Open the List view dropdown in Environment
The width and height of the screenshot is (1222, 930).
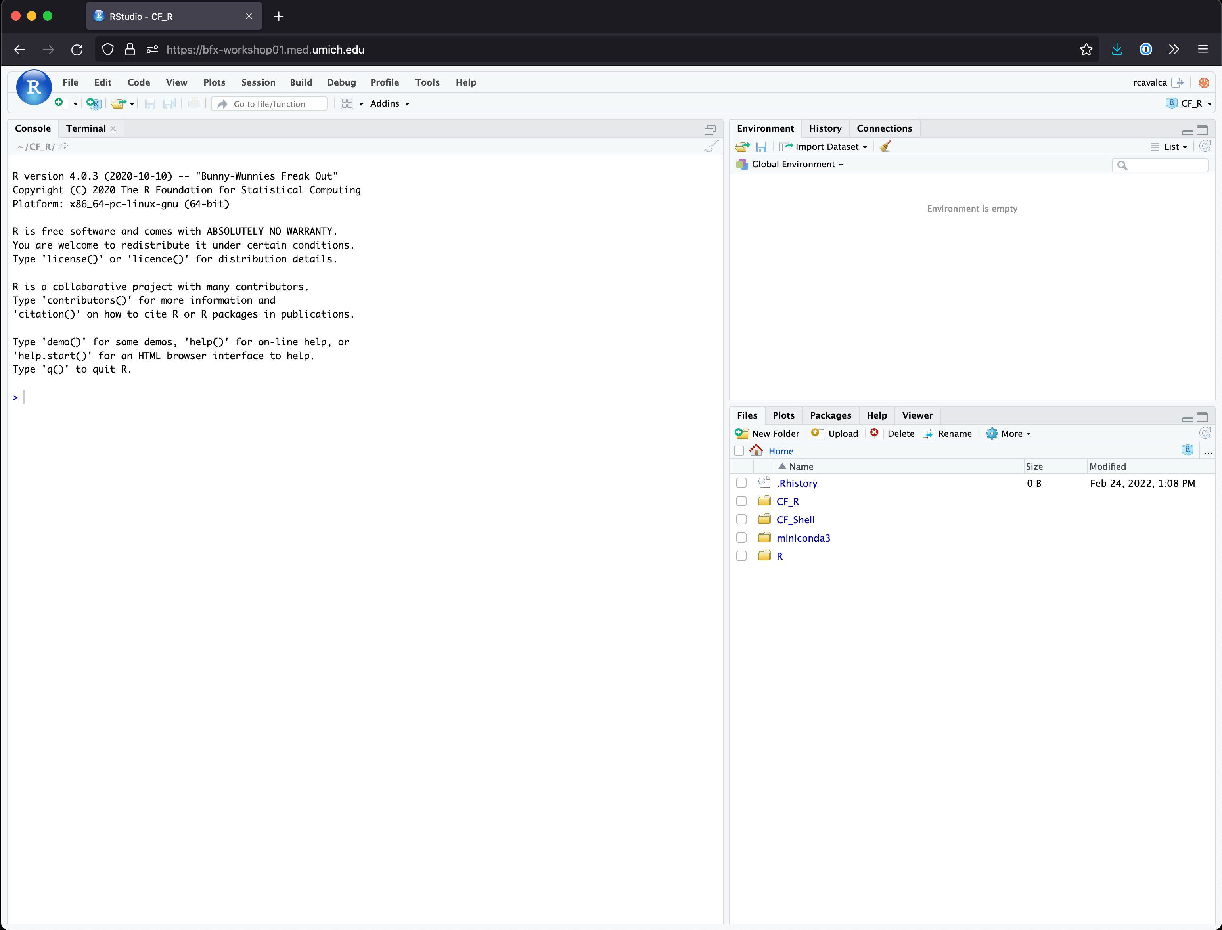1169,146
